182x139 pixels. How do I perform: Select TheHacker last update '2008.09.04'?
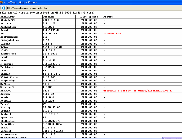(89, 121)
